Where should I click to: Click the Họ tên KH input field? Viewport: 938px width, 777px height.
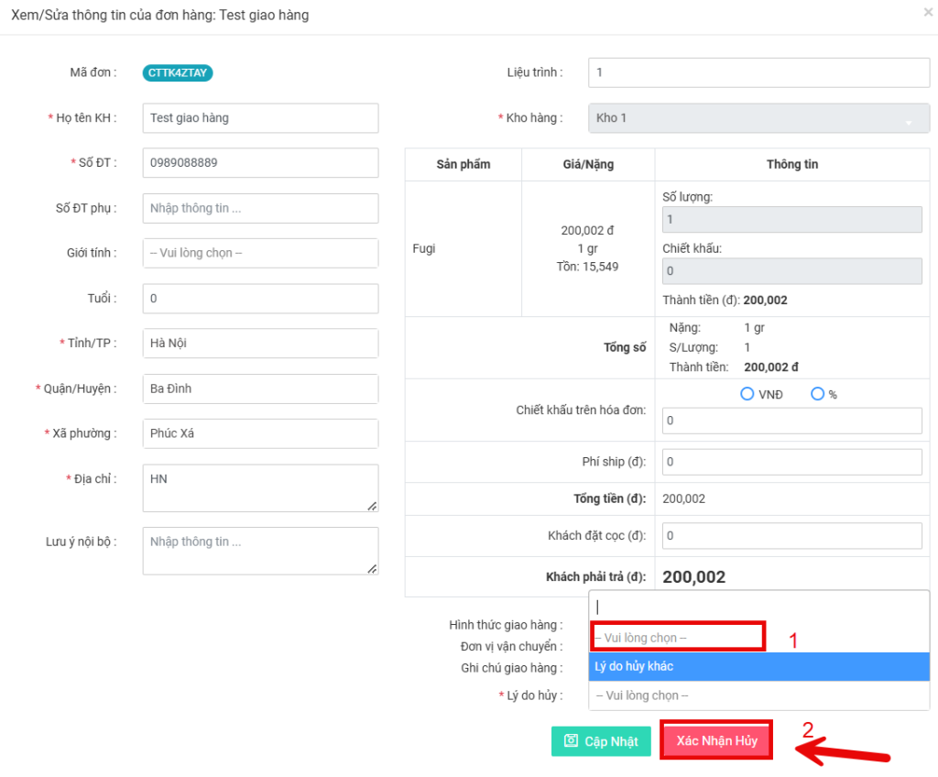click(260, 118)
